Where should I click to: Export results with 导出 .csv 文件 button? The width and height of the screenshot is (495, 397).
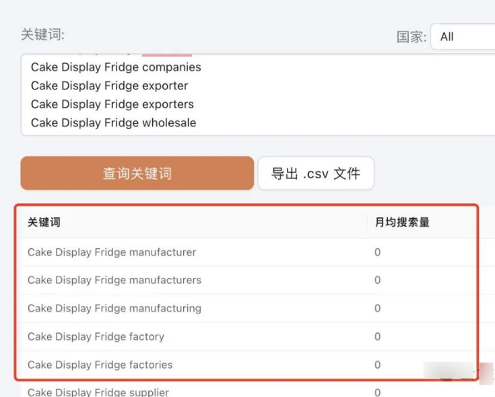point(315,174)
